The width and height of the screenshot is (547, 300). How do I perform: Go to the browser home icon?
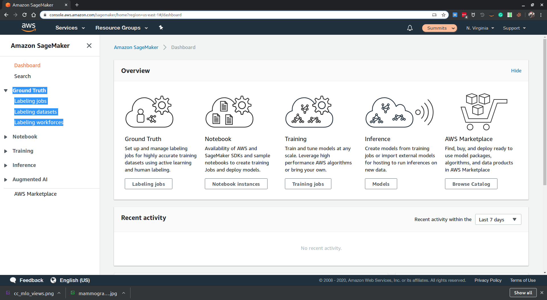click(34, 15)
